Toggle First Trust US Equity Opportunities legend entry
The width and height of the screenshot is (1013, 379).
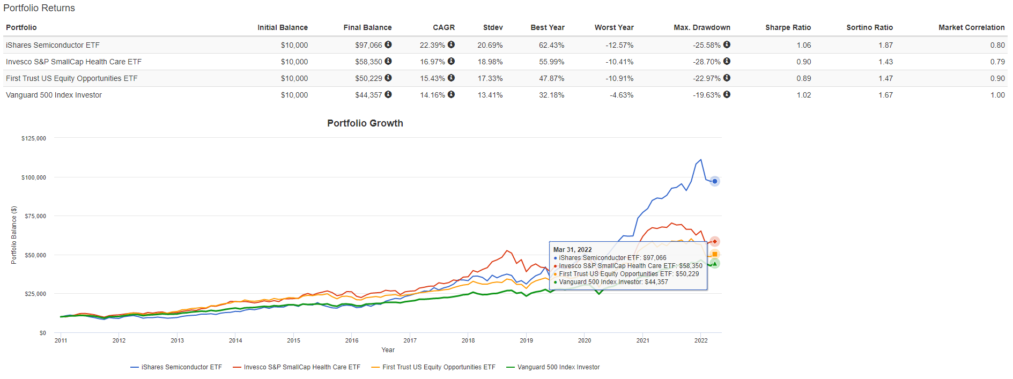pyautogui.click(x=438, y=367)
